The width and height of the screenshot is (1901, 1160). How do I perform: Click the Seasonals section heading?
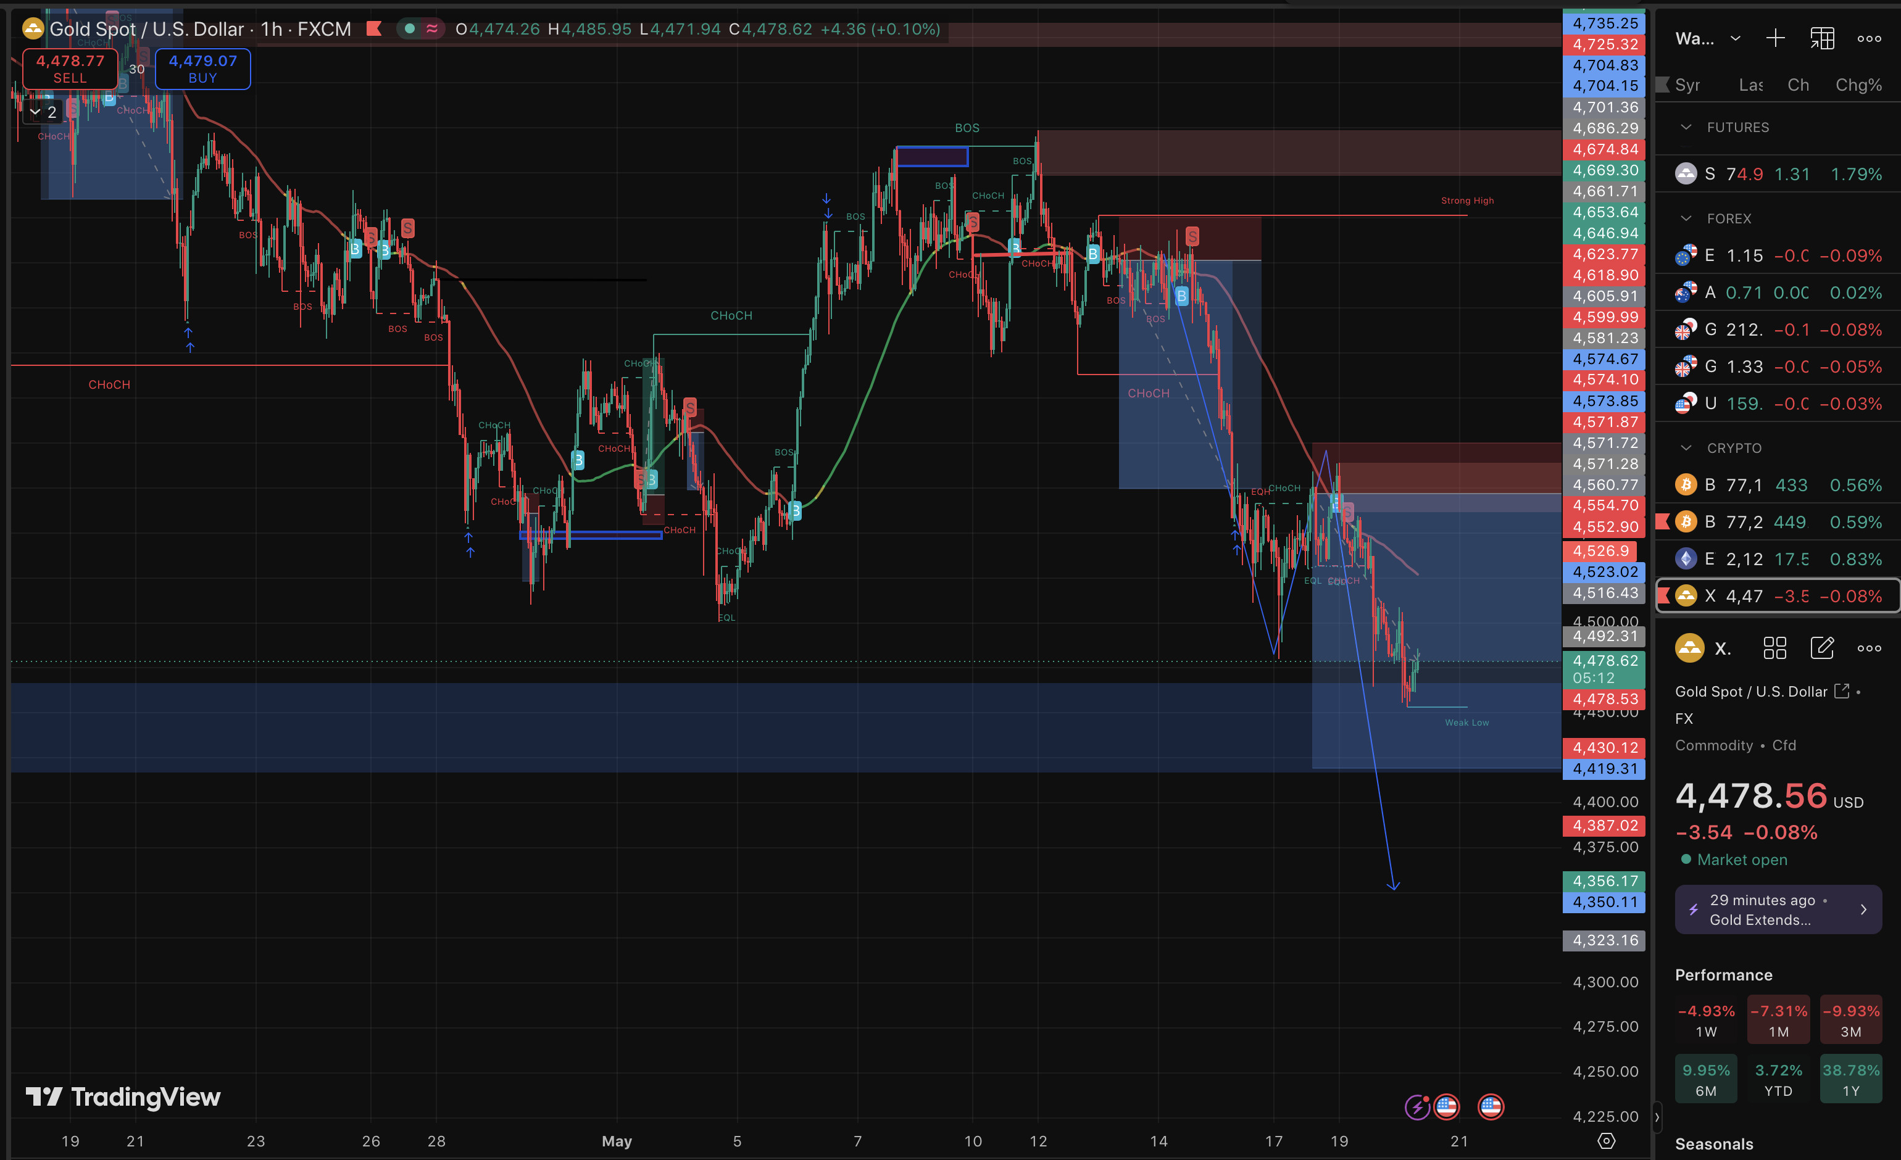(1715, 1144)
